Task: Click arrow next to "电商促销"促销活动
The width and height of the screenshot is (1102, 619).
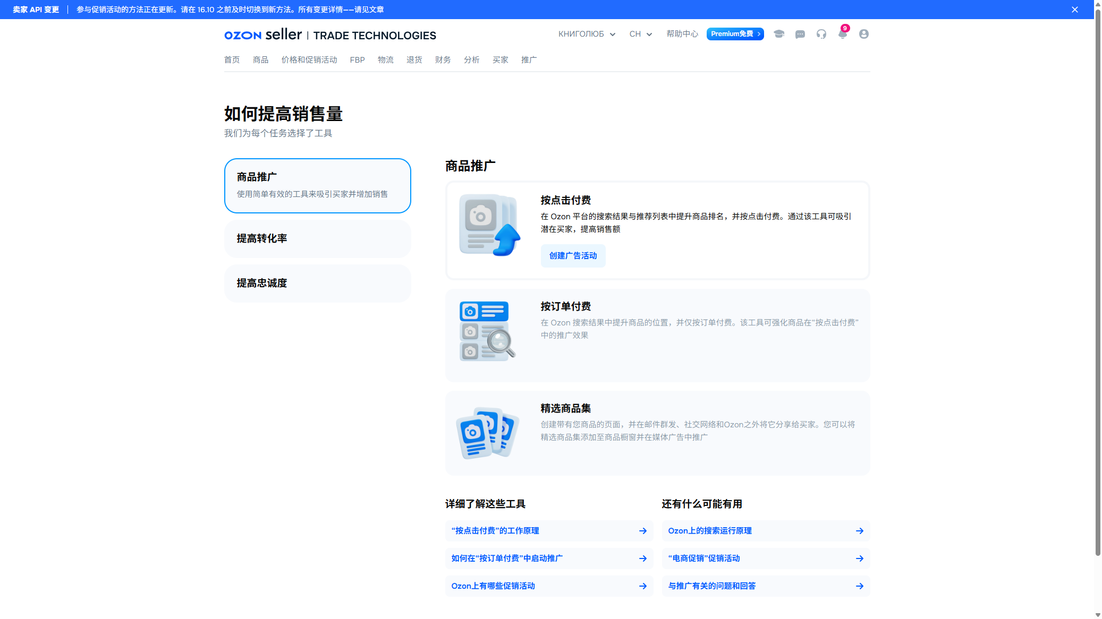Action: click(860, 558)
